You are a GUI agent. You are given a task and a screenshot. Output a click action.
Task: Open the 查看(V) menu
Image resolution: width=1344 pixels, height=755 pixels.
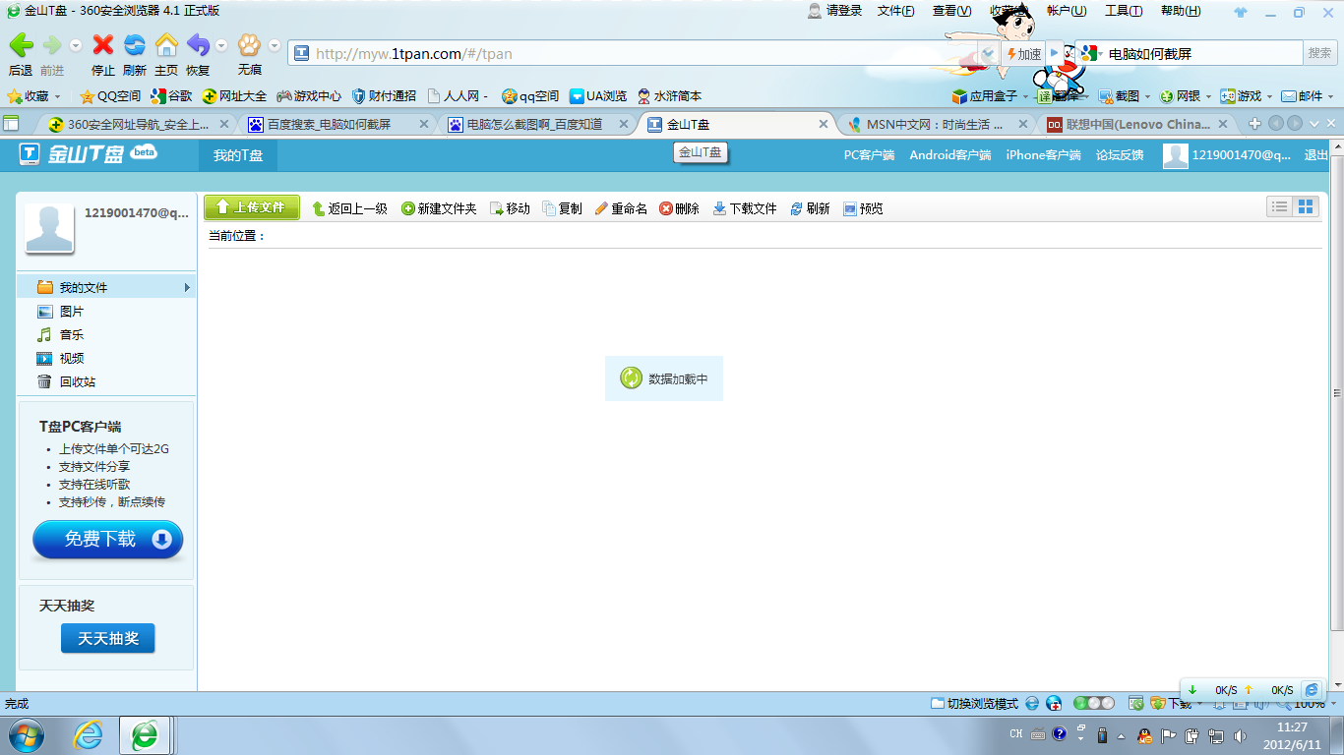[x=951, y=11]
